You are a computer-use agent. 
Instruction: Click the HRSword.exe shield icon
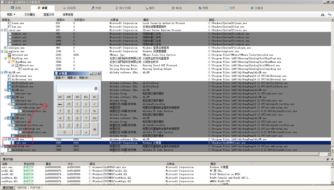coord(16,65)
